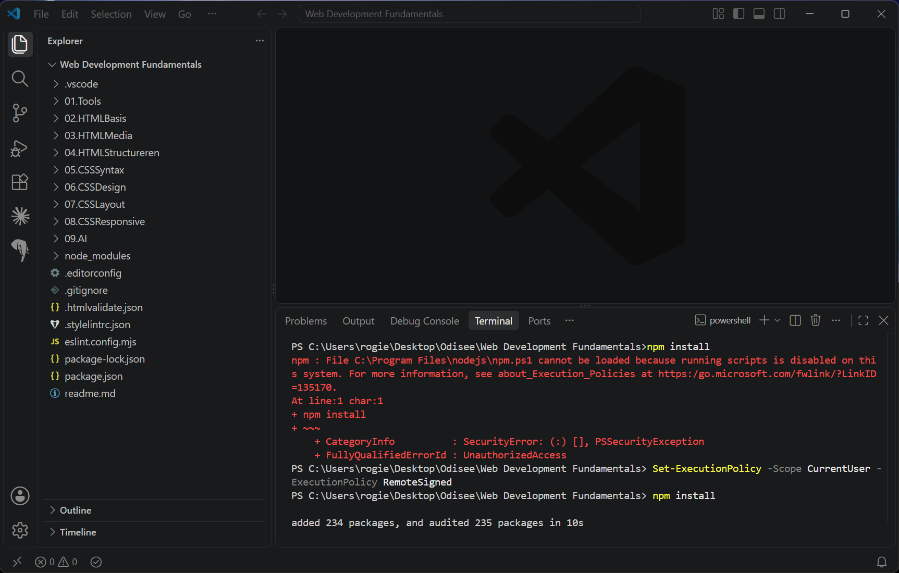This screenshot has width=899, height=573.
Task: Open the new terminal launch profile dropdown
Action: [x=778, y=320]
